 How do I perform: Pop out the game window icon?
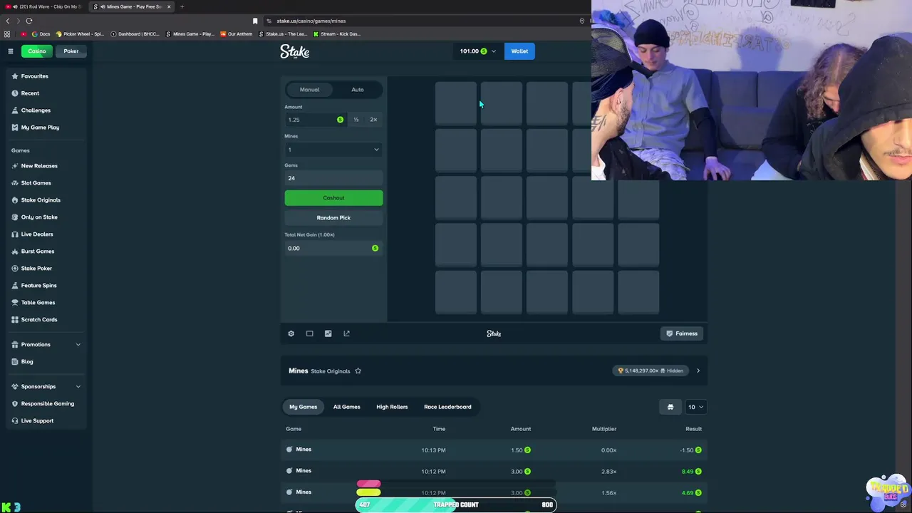[x=346, y=333]
